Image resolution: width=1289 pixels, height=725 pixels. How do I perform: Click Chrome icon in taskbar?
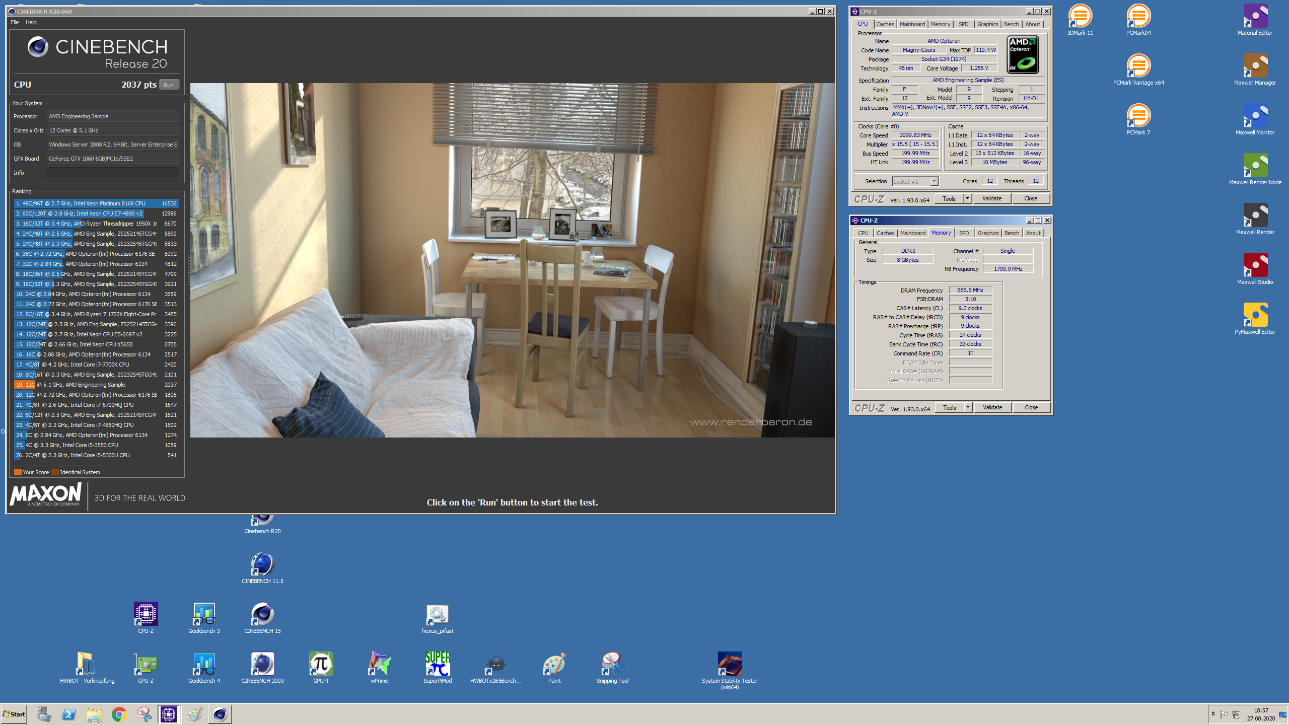pos(119,714)
